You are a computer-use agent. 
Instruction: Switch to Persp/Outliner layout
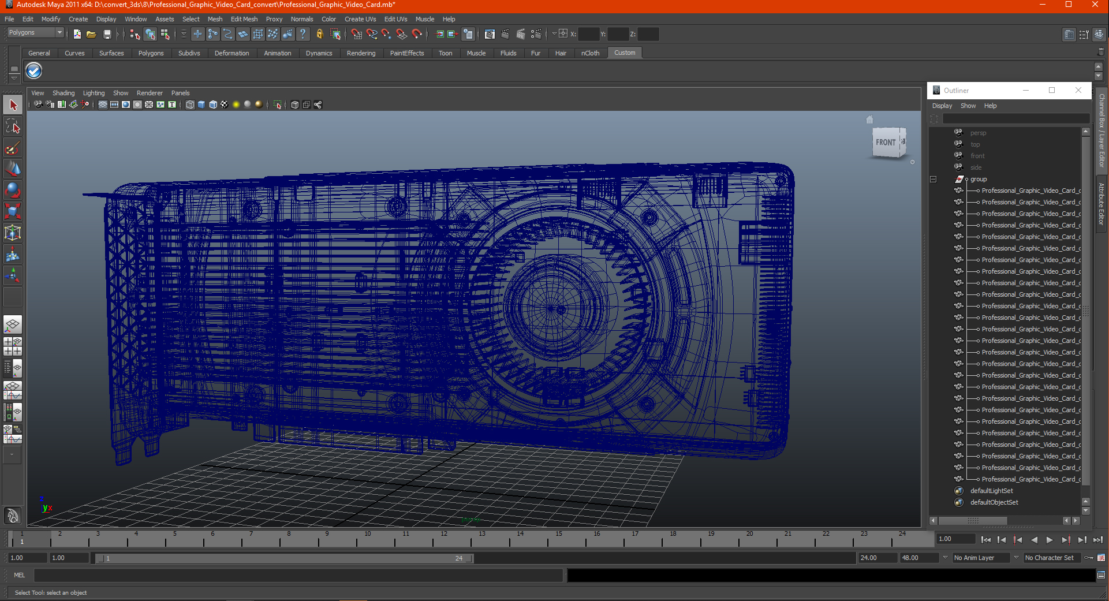13,367
